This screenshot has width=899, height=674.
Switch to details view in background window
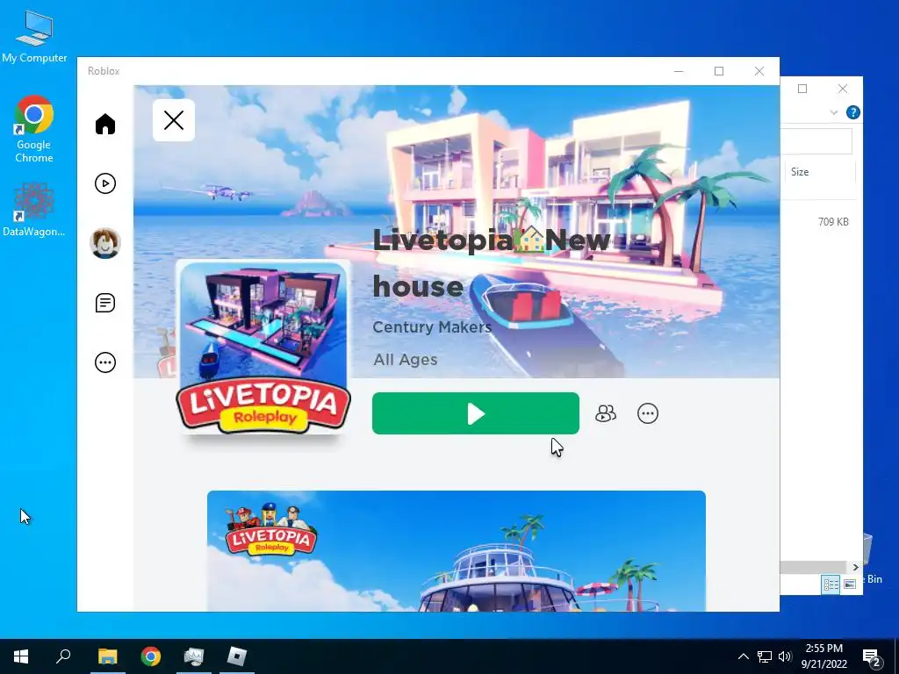pos(831,584)
